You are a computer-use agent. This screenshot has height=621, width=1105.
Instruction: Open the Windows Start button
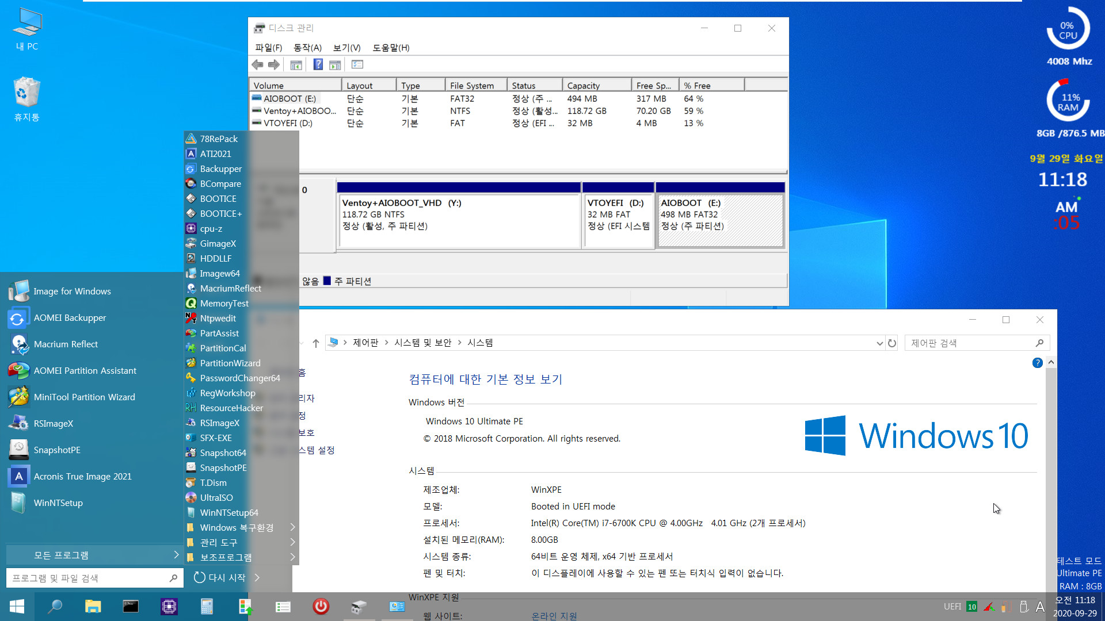point(17,606)
